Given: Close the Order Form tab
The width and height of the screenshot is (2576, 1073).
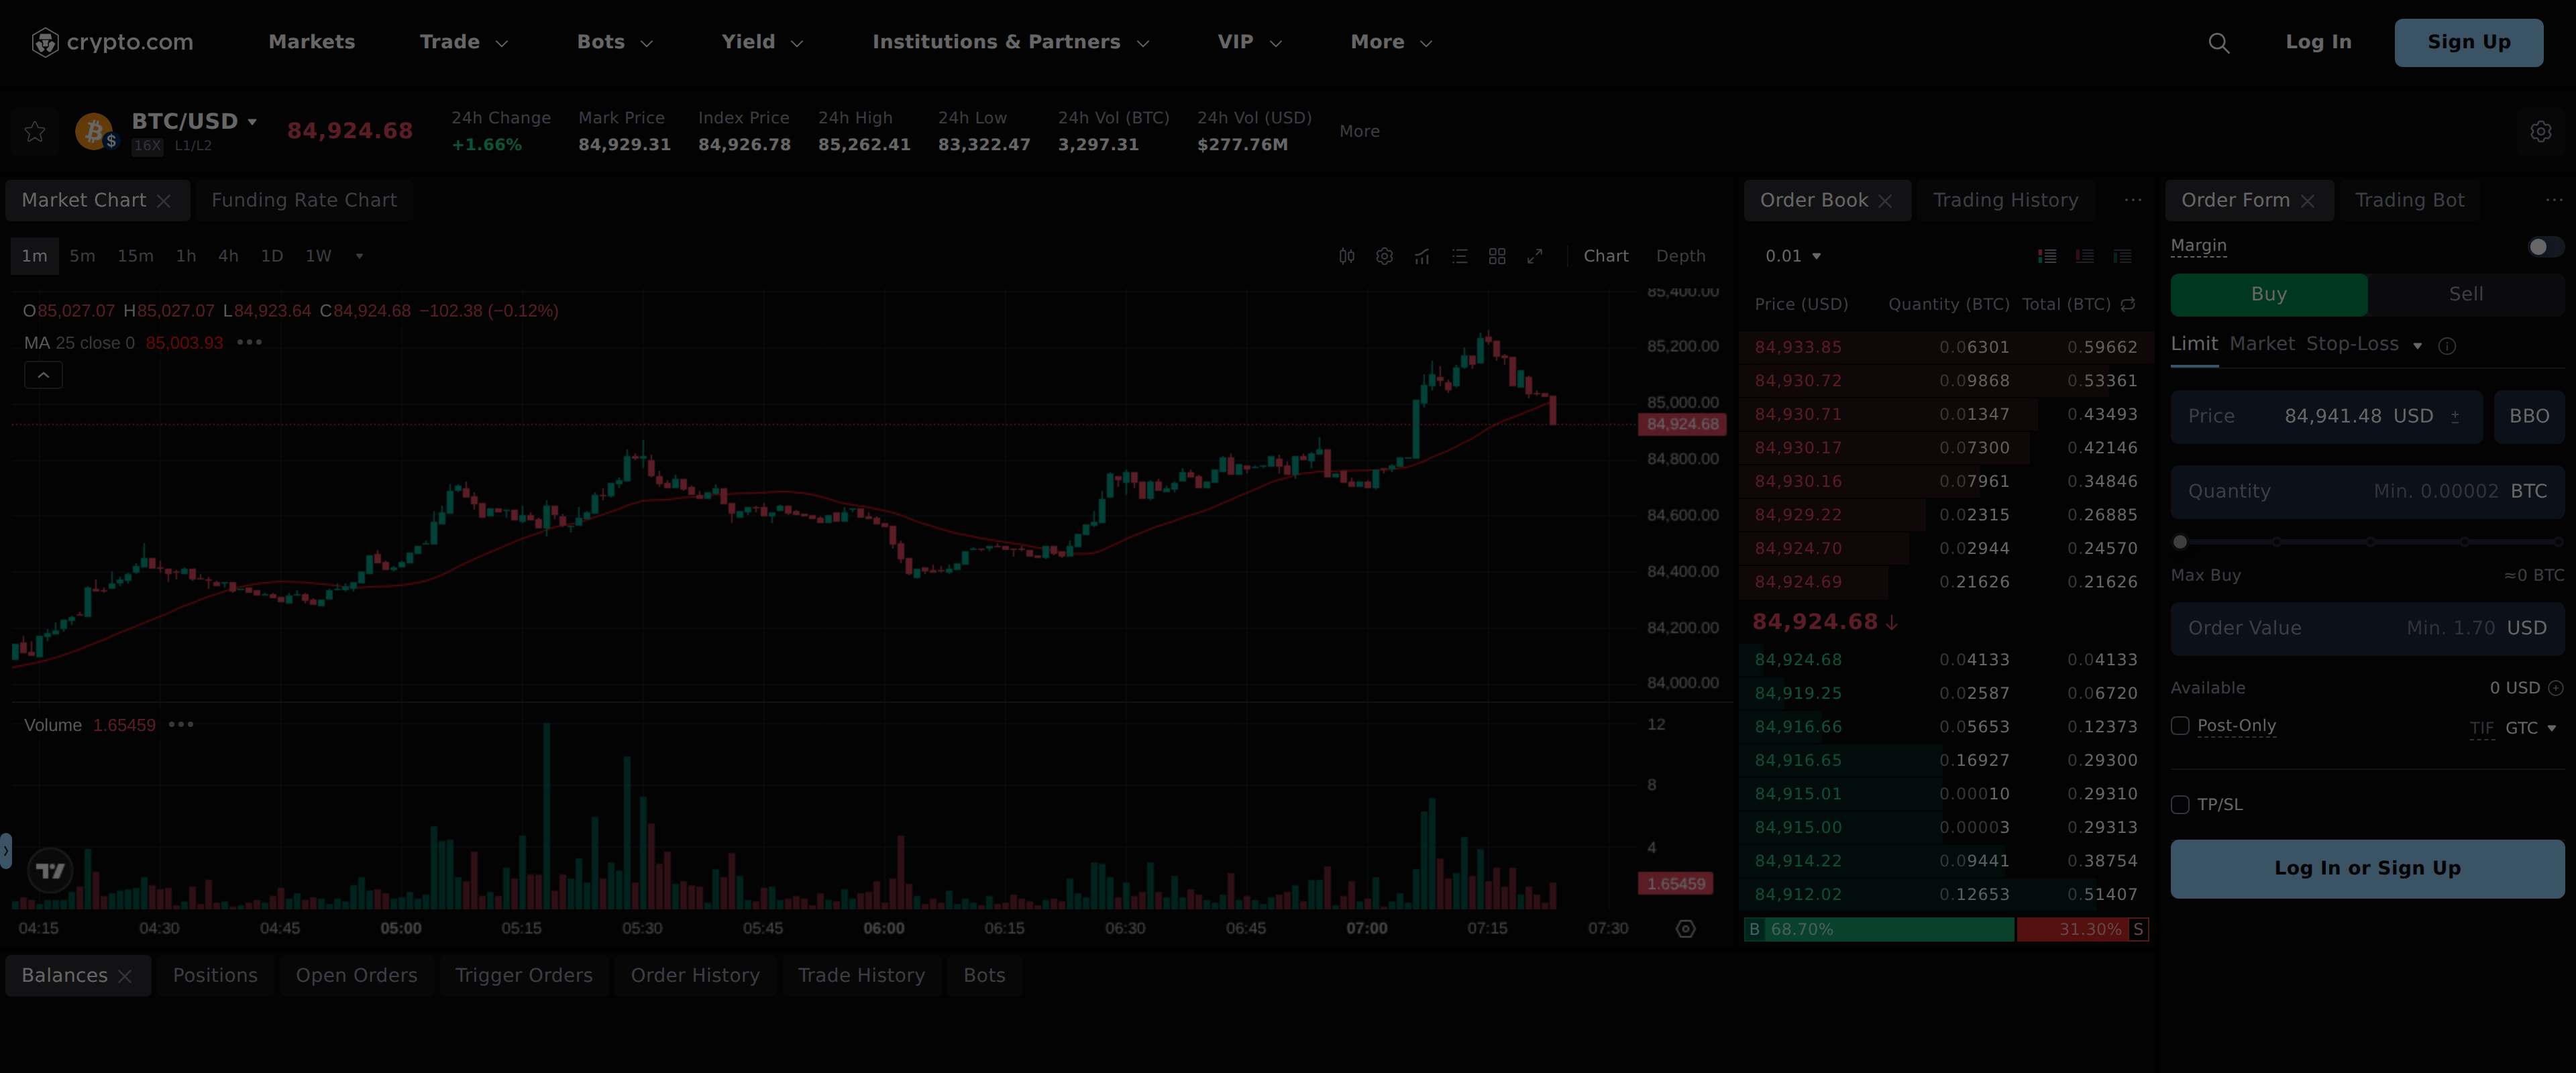Looking at the screenshot, I should click(x=2307, y=201).
